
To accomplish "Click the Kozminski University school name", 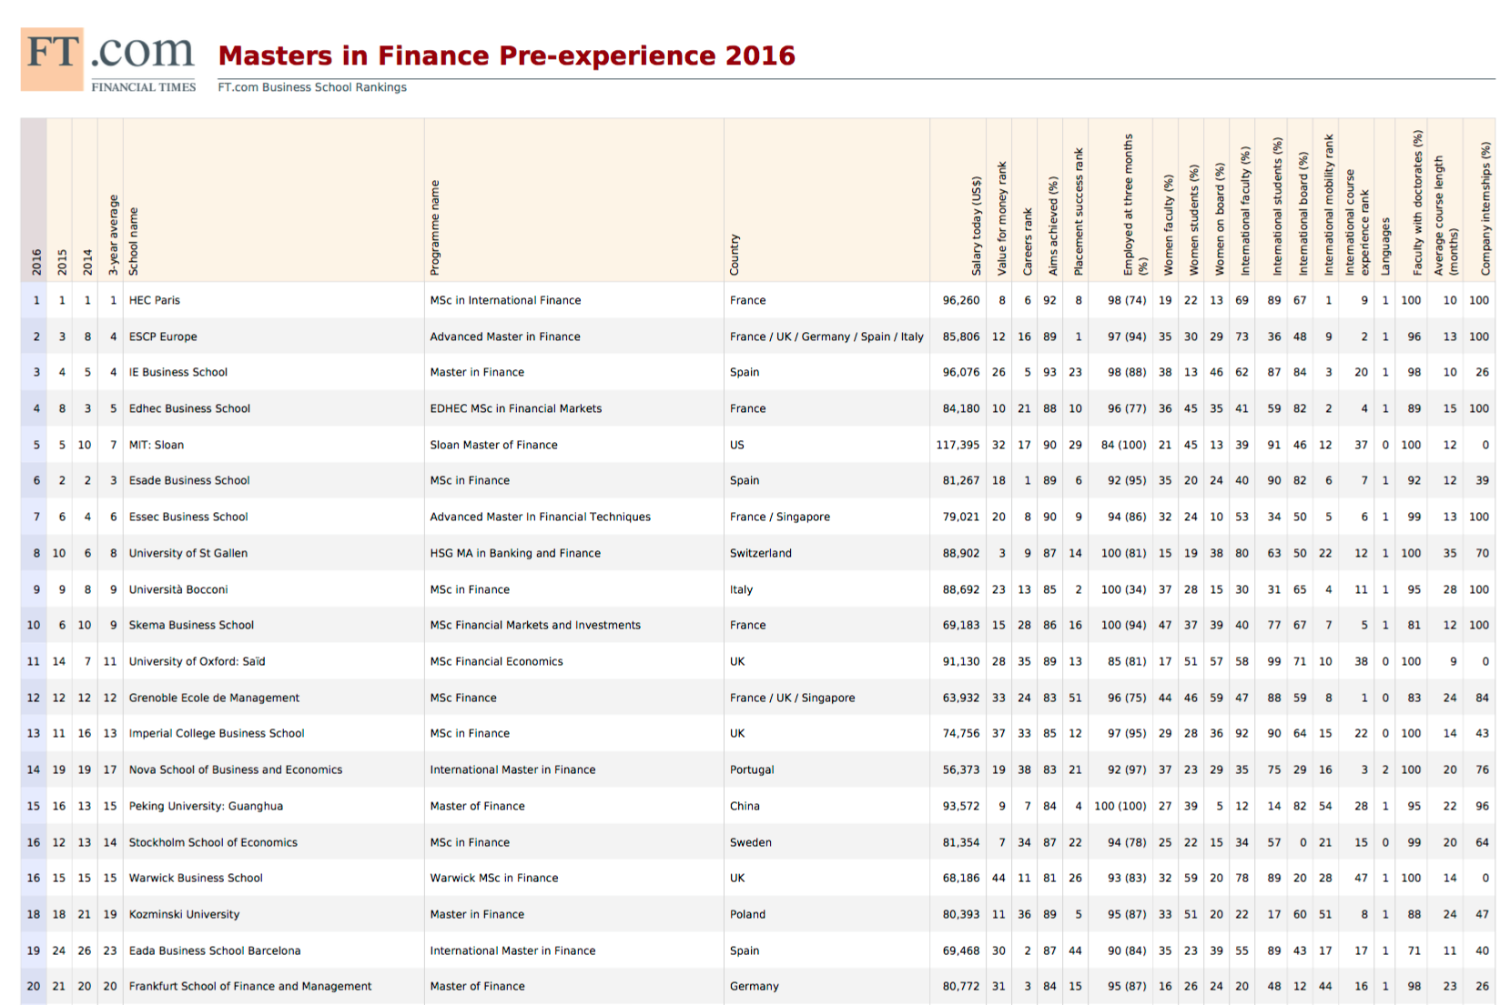I will [x=184, y=914].
